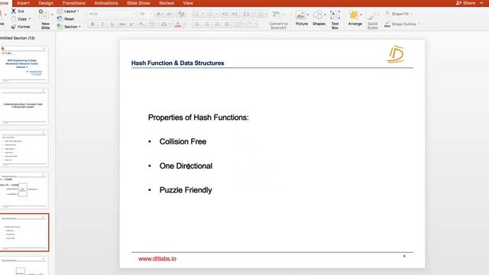Click the 'Puzzle Friendly' bullet text
The width and height of the screenshot is (489, 275).
186,190
